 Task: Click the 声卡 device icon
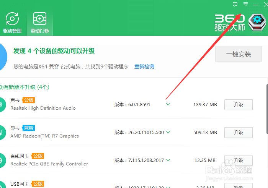point(2,105)
